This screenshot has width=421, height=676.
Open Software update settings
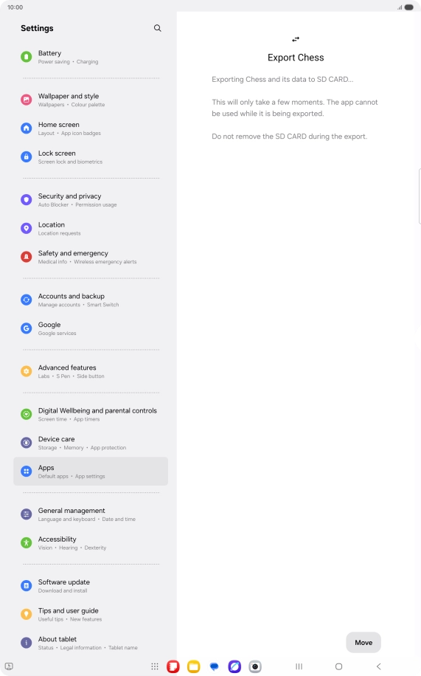point(91,586)
